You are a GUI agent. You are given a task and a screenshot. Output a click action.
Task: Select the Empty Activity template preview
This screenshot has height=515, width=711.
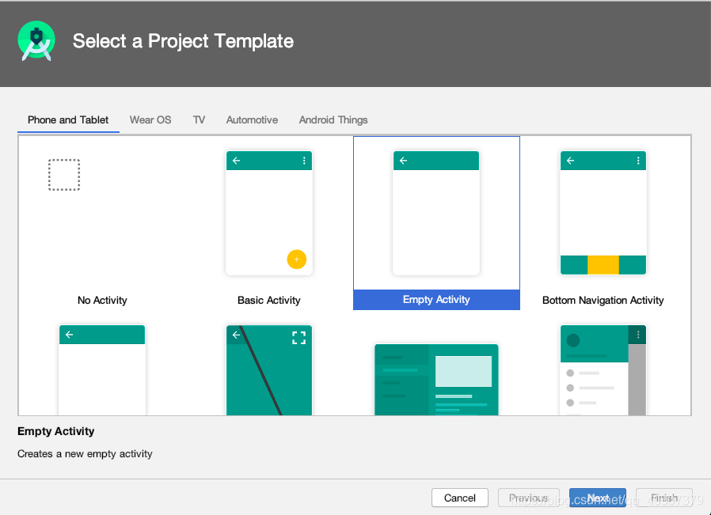436,213
